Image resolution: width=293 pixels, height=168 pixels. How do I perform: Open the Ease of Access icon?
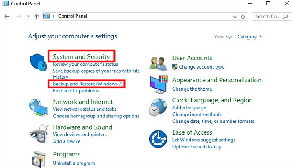(158, 139)
